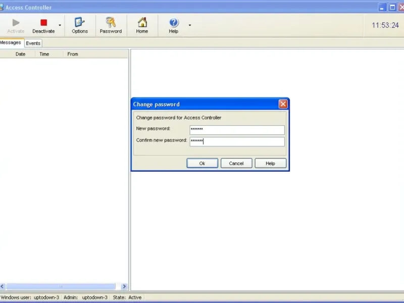Click the State Active status entry

[x=127, y=297]
